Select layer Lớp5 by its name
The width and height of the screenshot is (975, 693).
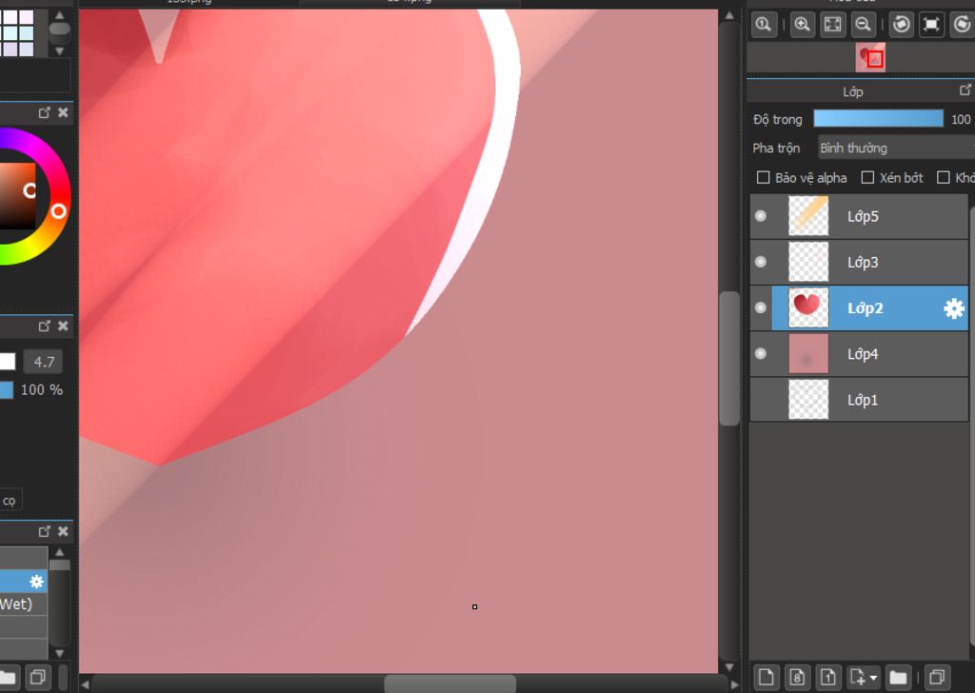tap(863, 216)
